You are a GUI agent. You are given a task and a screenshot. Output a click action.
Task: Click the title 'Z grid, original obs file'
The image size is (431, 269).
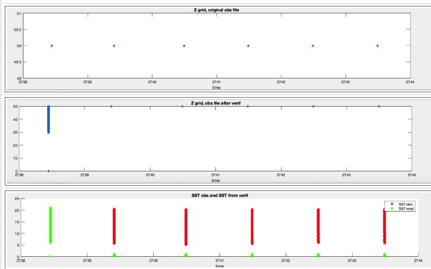coord(216,10)
